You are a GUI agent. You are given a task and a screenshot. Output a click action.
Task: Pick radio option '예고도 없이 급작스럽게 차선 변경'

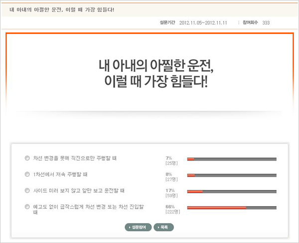pos(27,207)
